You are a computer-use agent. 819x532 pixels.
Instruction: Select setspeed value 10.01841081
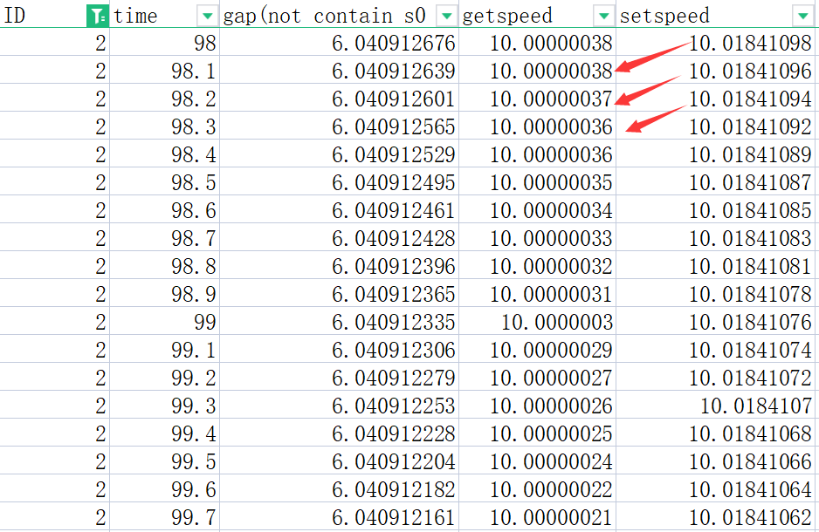click(x=716, y=265)
